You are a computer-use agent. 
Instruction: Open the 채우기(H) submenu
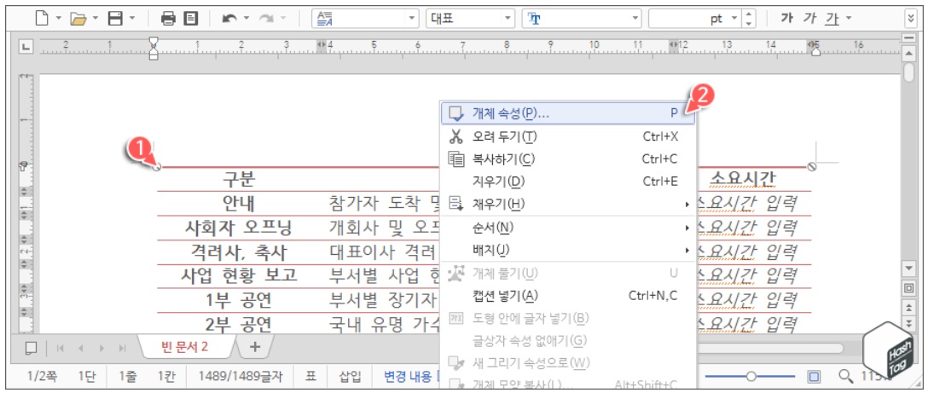[568, 205]
